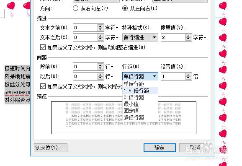Viewport: 242px width, 166px height.
Task: Open the unit dropdown next to 文本之前
Action: (x=112, y=28)
